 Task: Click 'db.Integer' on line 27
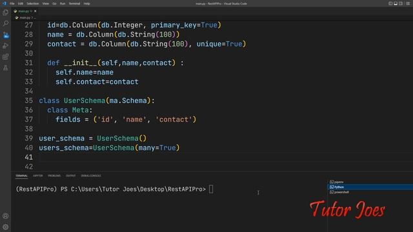122,25
